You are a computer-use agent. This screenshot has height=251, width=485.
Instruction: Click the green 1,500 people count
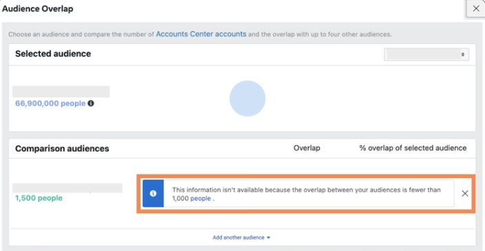[x=39, y=198]
